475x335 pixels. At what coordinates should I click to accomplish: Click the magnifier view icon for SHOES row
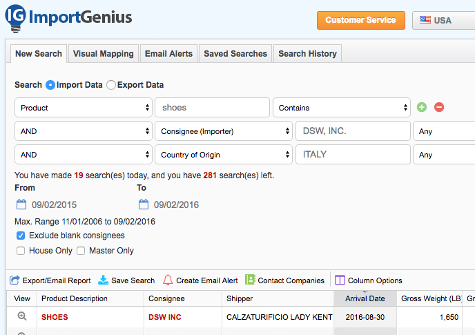coord(22,316)
